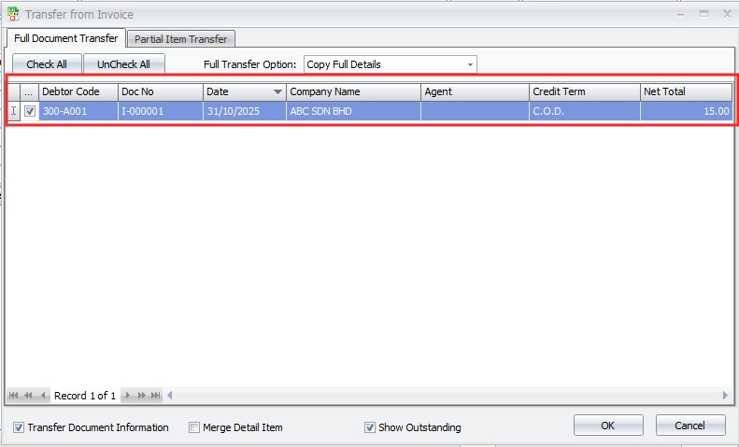Open the Full Transfer Option dropdown
Viewport: 739px width, 447px height.
(470, 64)
